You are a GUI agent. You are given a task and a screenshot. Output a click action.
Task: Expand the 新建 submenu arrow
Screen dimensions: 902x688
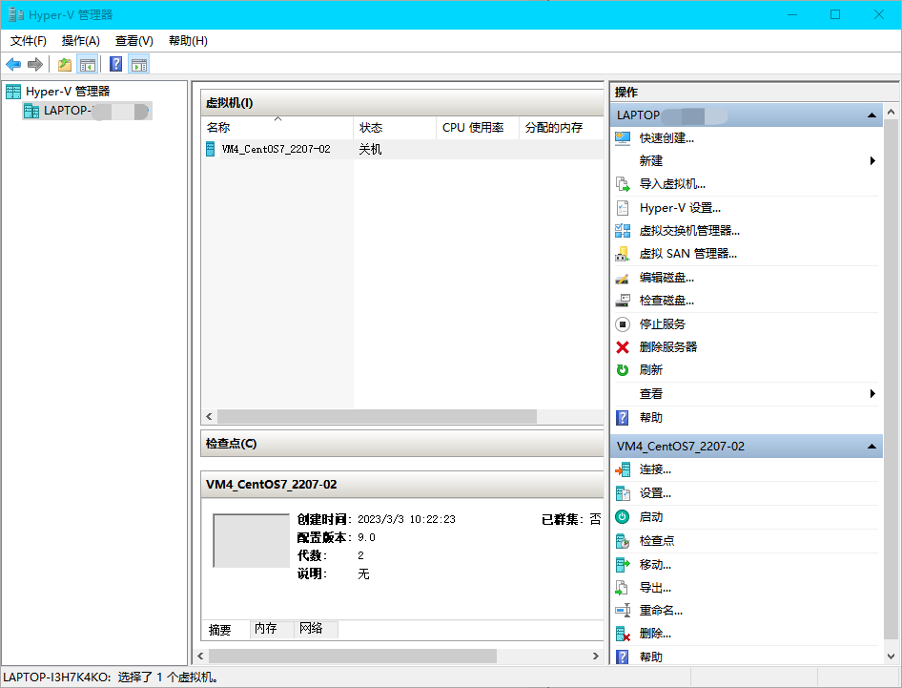[x=872, y=161]
